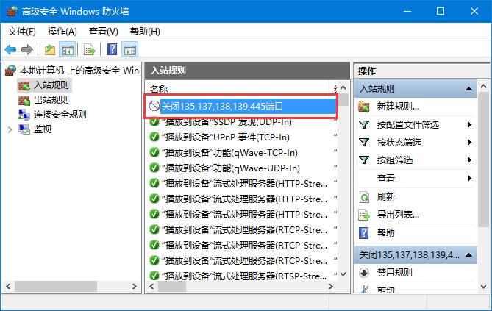Click the blocked icon of the 关闭135 rule
This screenshot has height=311, width=492.
[x=154, y=106]
